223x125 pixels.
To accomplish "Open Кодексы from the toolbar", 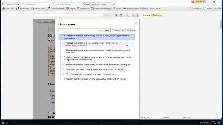I will coord(70,8).
